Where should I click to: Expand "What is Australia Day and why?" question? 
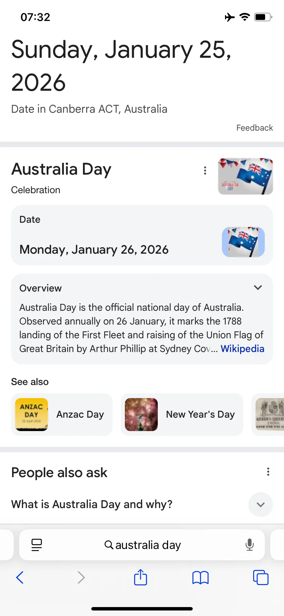tap(261, 505)
